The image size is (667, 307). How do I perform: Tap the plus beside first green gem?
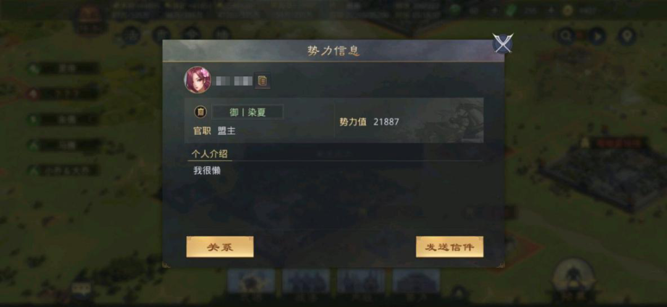494,10
